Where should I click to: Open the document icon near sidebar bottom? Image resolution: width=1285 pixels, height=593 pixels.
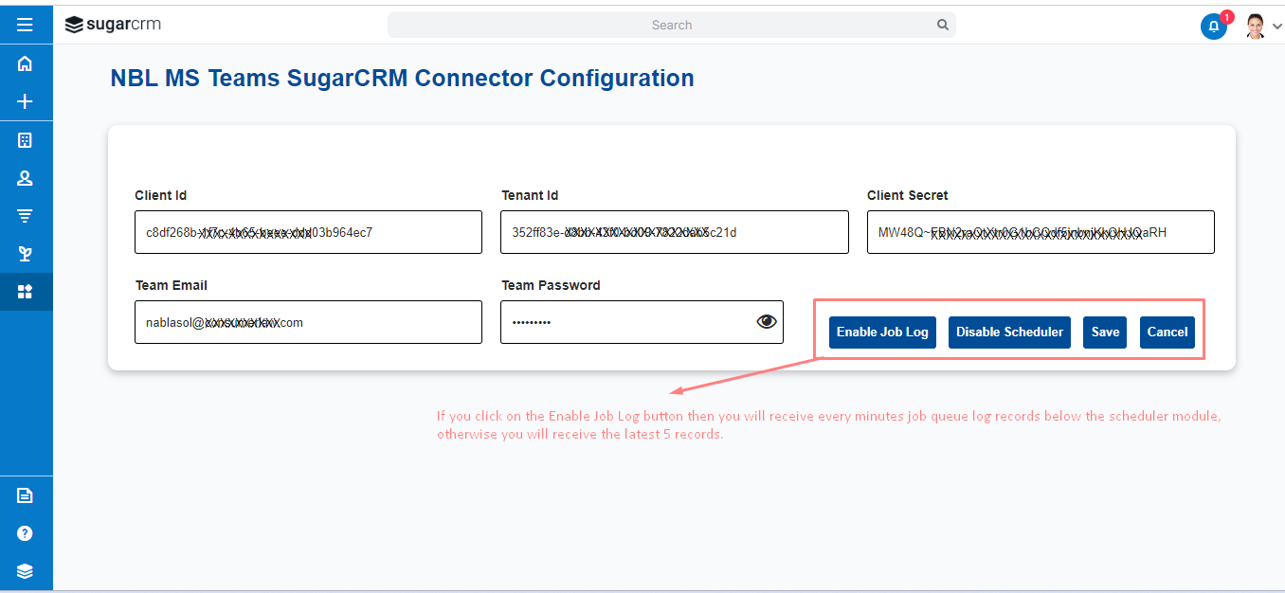26,495
